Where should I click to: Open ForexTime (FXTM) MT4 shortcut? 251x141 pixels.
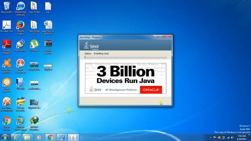point(7,104)
